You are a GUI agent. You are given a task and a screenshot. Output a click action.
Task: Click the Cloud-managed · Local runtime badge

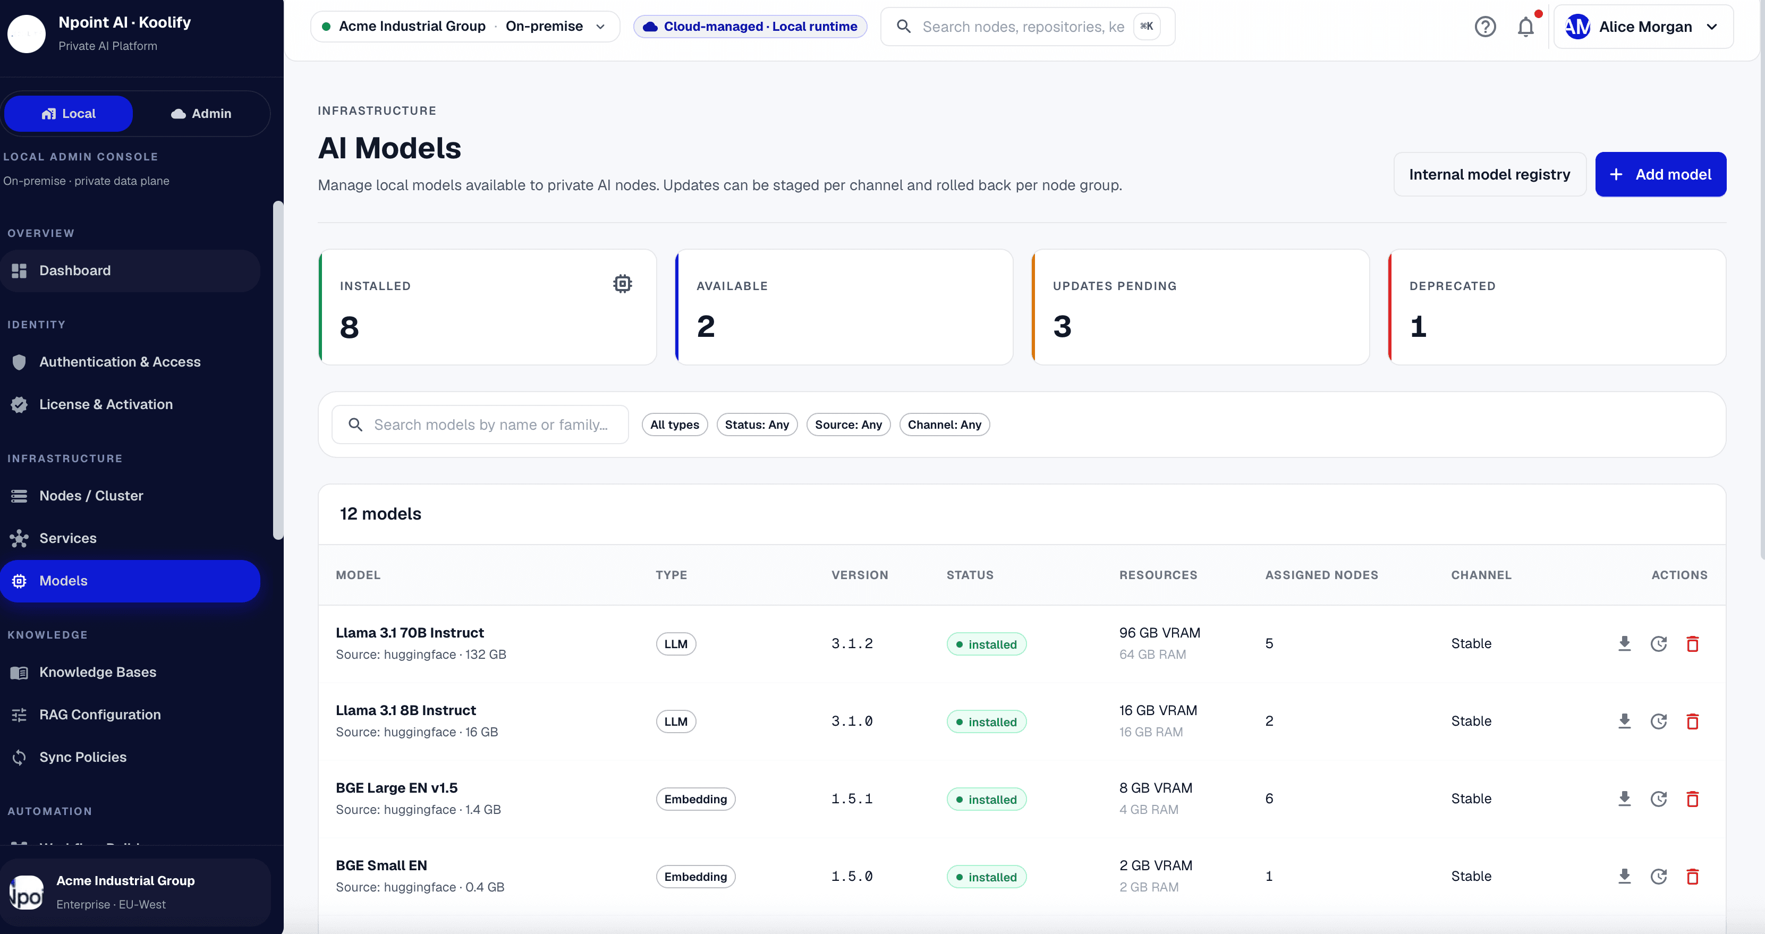[x=750, y=27]
